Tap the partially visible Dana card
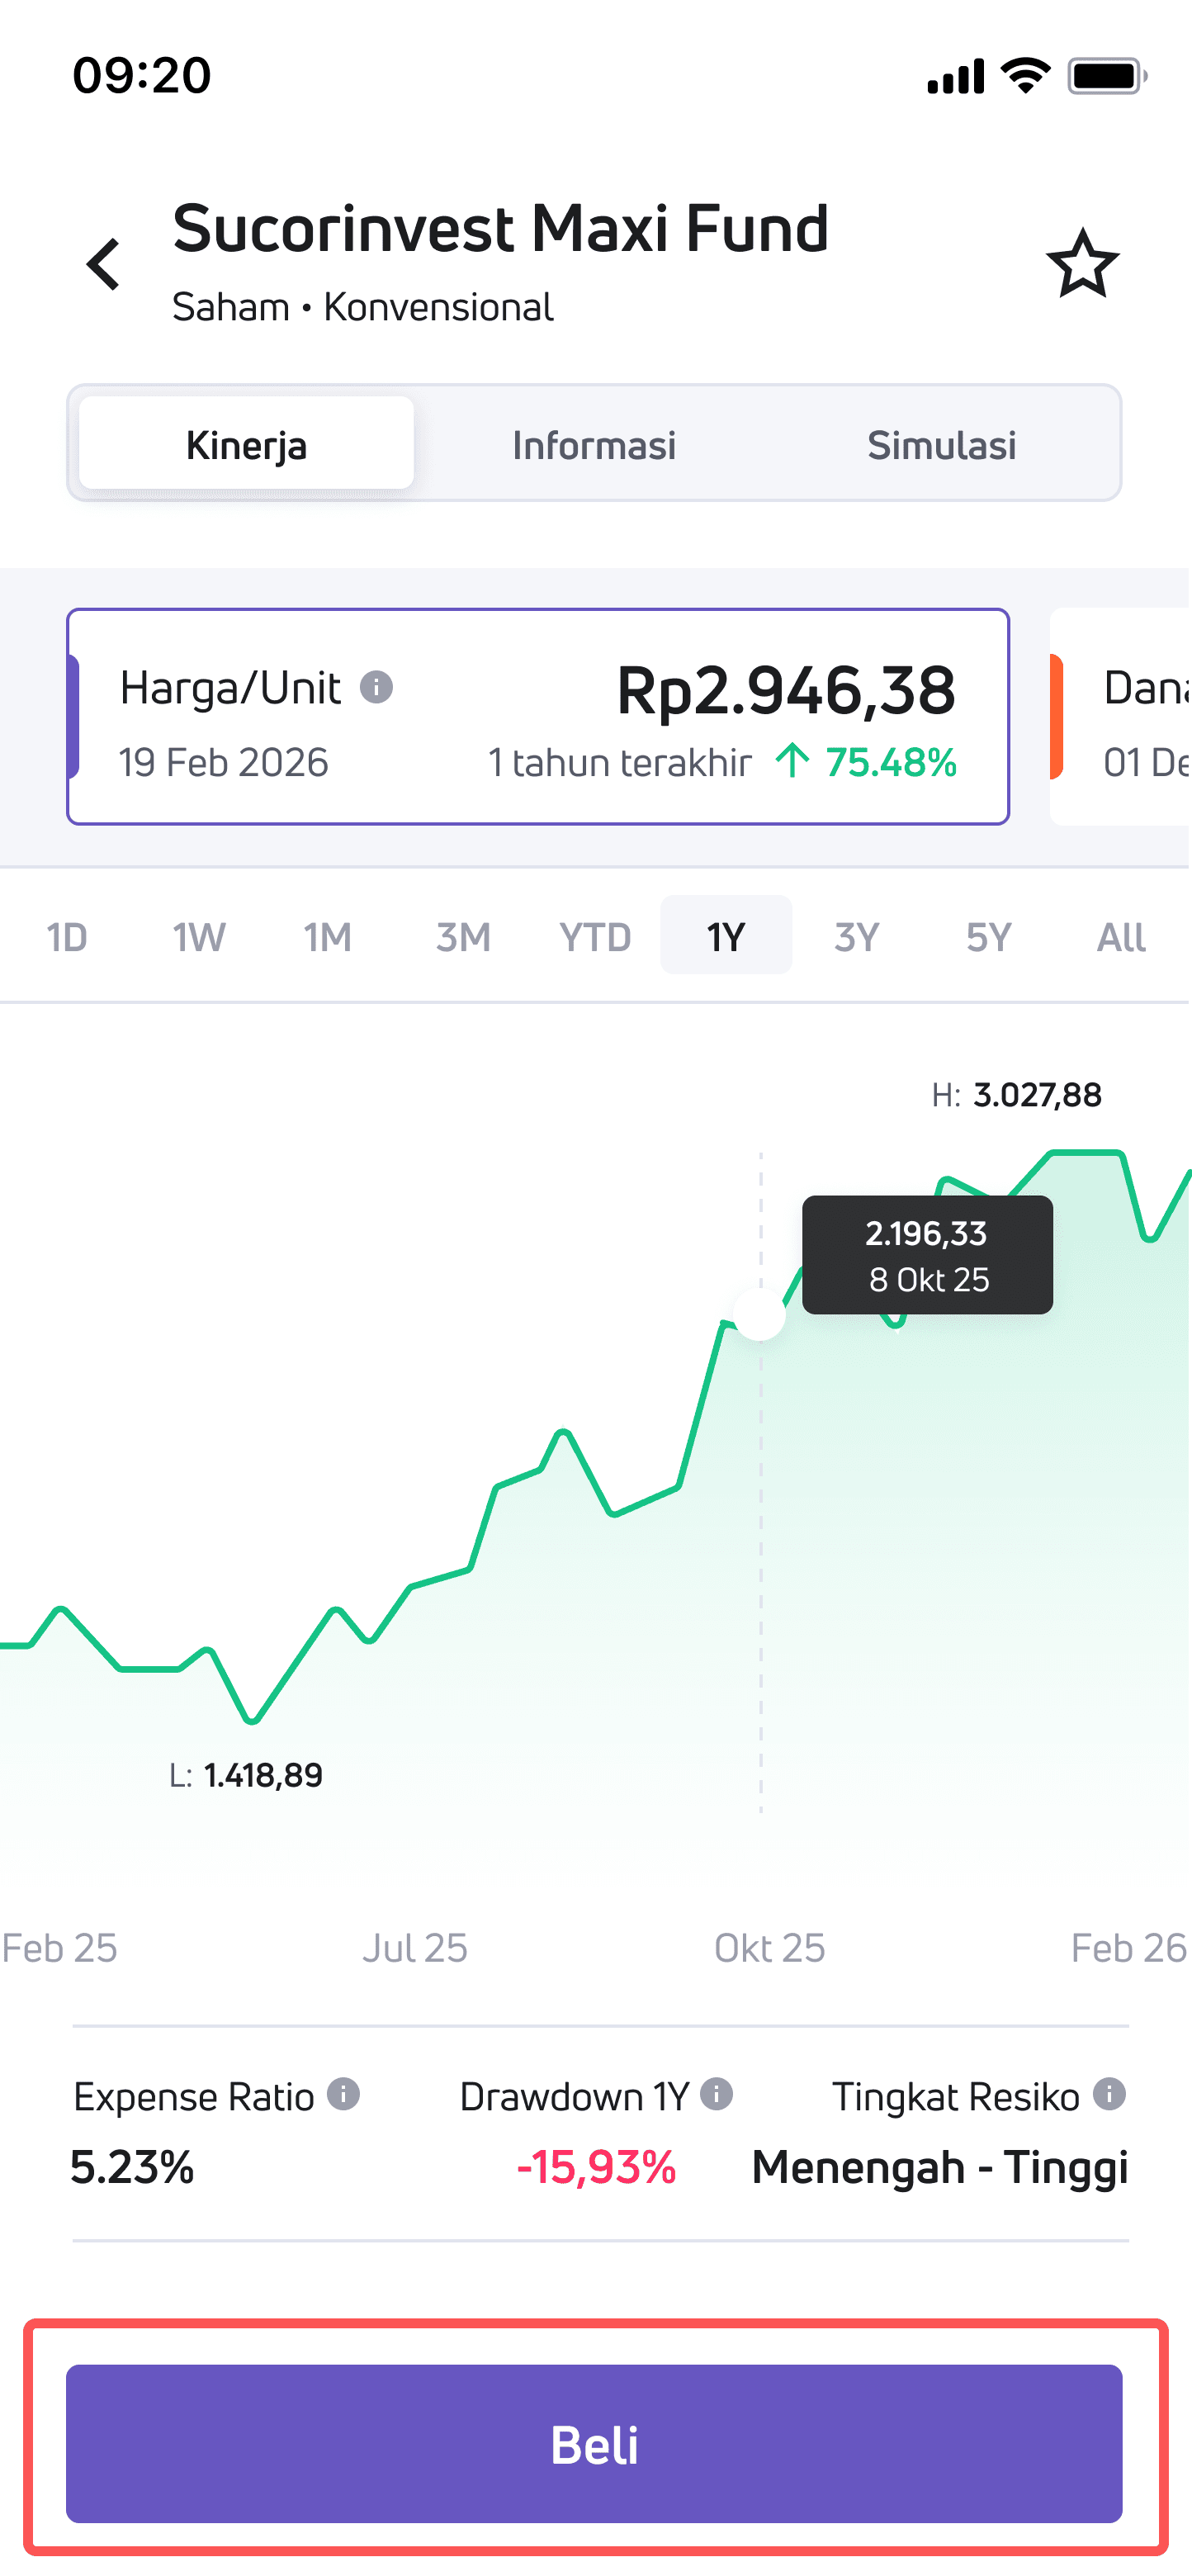 pos(1122,717)
